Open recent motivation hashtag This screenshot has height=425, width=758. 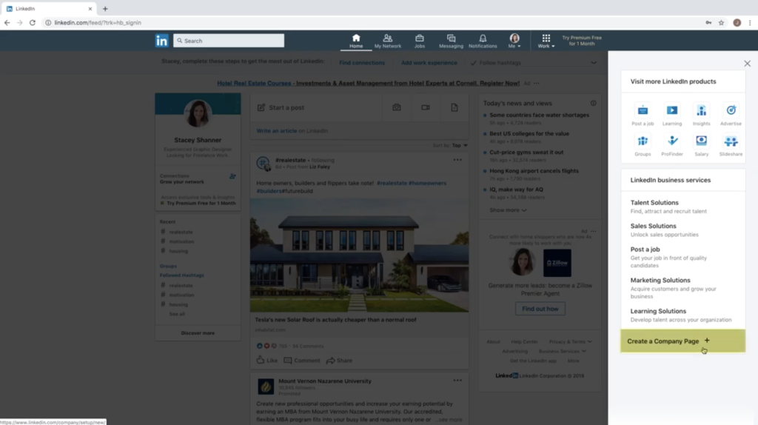(181, 241)
